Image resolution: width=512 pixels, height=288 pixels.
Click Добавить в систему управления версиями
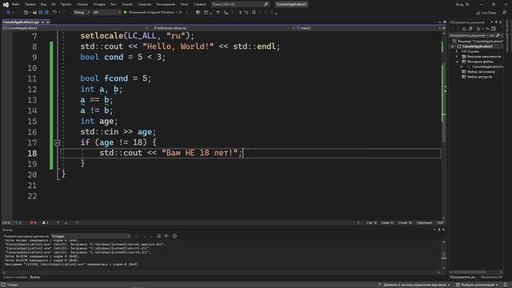tap(414, 285)
